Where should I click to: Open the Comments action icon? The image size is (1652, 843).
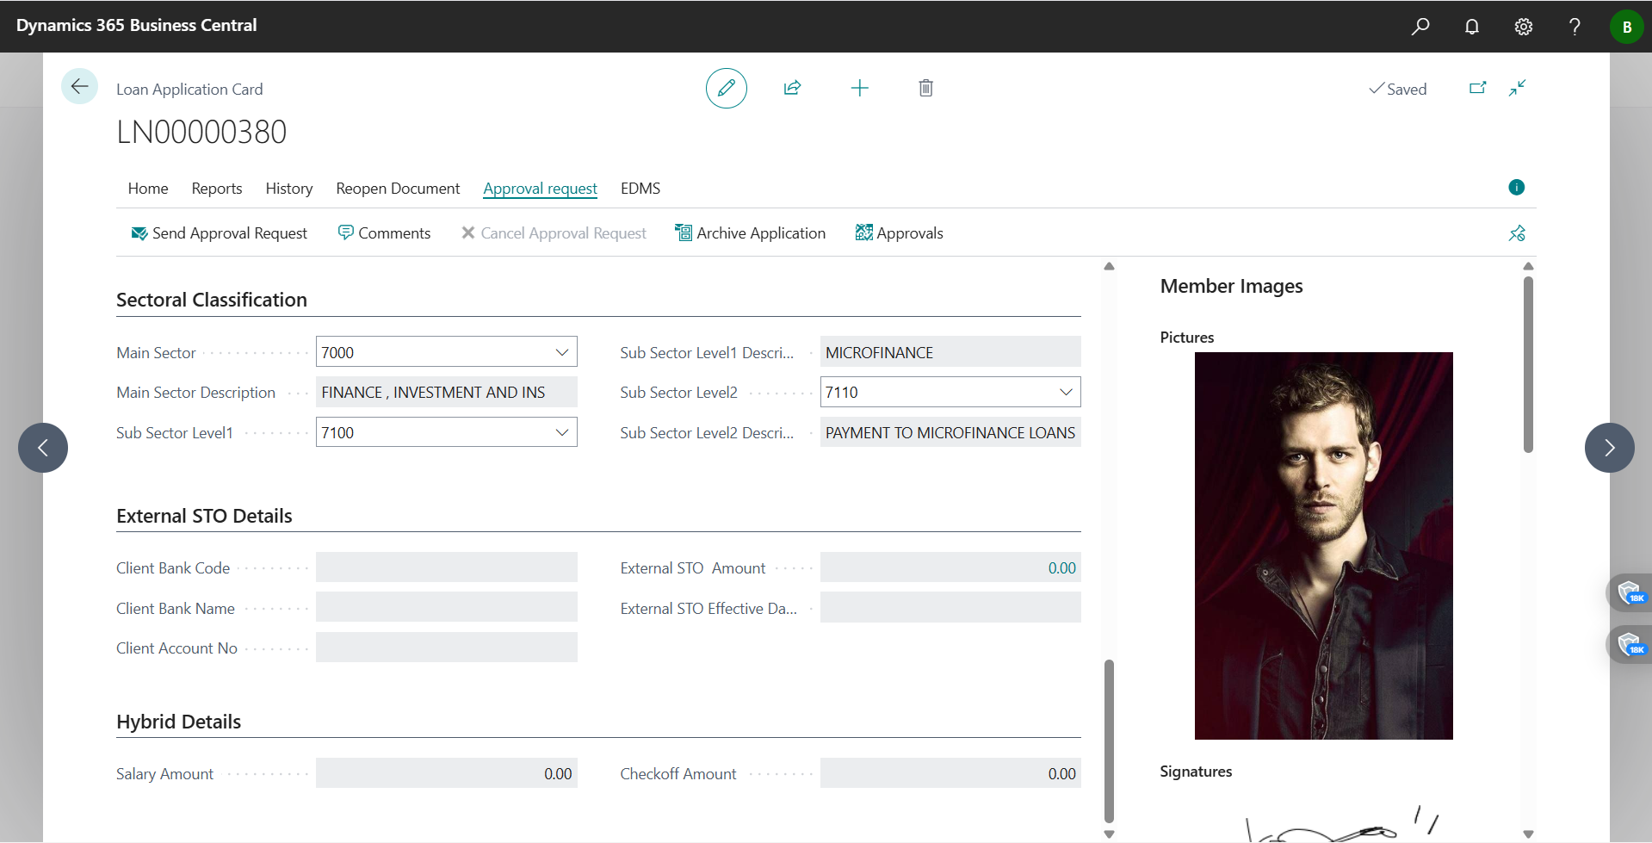[346, 232]
